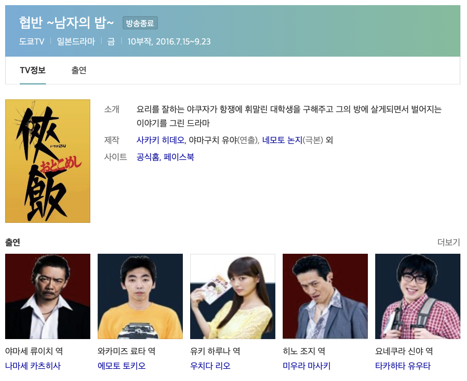Screen dimensions: 467x381
Task: Open actor 타카하타 유우타 profile link
Action: click(403, 366)
